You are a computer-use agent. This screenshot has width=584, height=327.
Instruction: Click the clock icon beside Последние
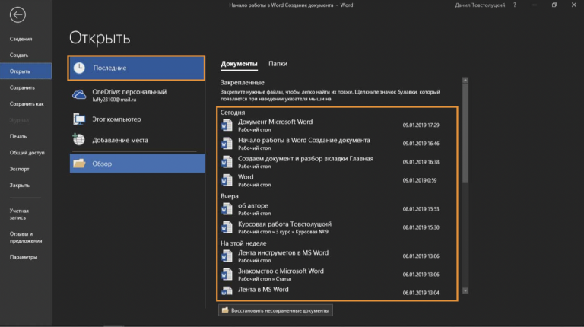pos(79,68)
